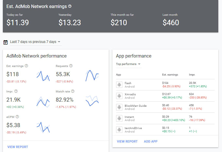Open the Instant app entry
Viewport: 222px width, 152px height.
tap(165, 118)
